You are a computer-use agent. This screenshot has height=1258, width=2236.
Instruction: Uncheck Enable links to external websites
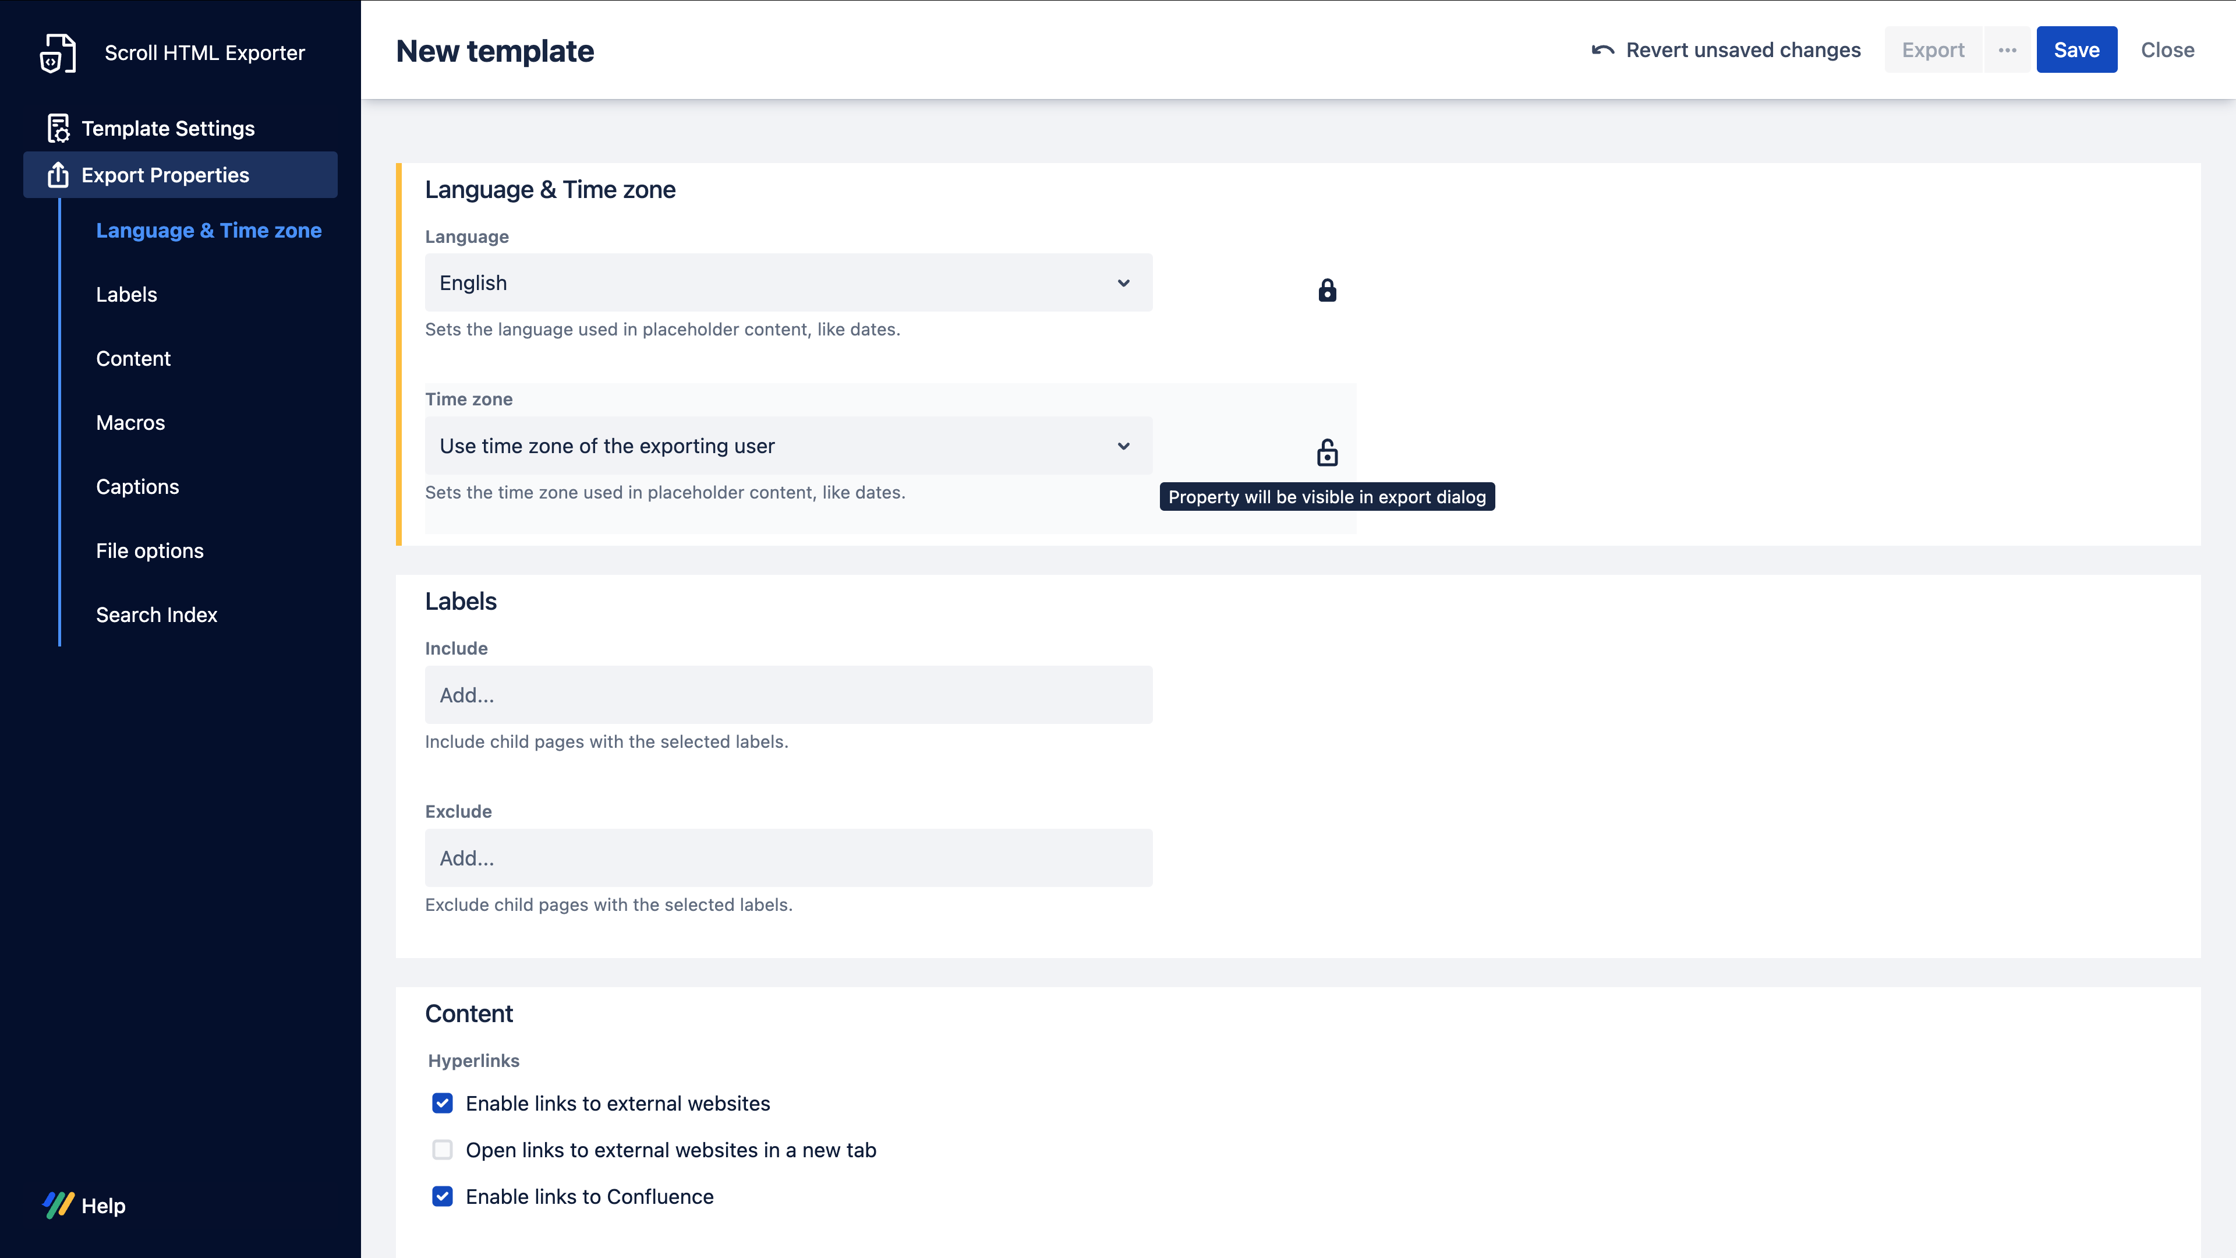[x=443, y=1104]
